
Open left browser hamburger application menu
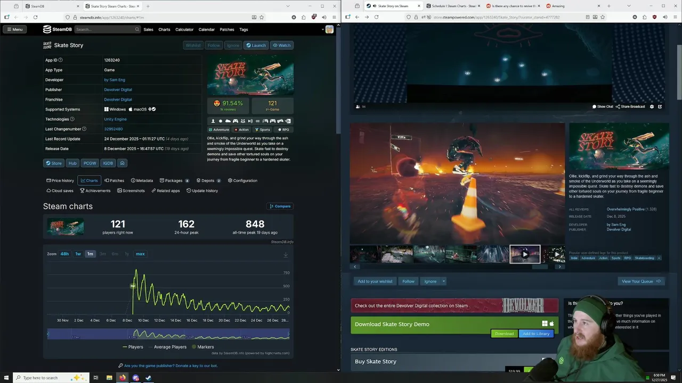pos(334,17)
